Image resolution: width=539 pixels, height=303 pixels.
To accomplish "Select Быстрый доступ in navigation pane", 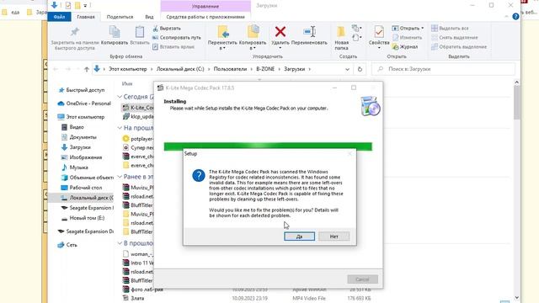I will (x=82, y=90).
